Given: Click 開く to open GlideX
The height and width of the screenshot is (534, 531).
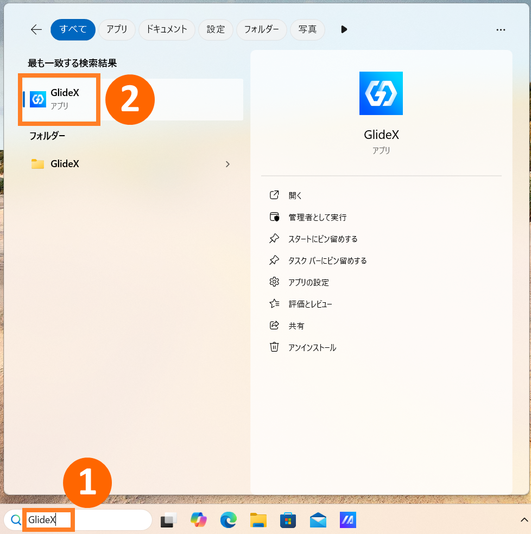Looking at the screenshot, I should [295, 195].
